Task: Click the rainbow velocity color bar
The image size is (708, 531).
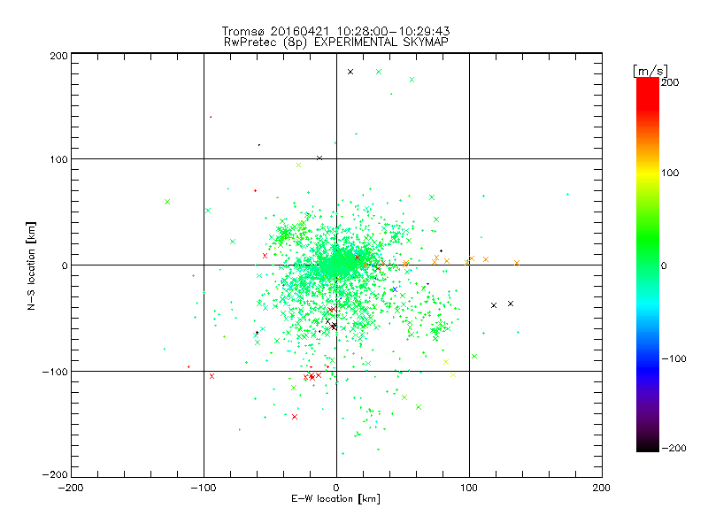Action: pyautogui.click(x=648, y=265)
